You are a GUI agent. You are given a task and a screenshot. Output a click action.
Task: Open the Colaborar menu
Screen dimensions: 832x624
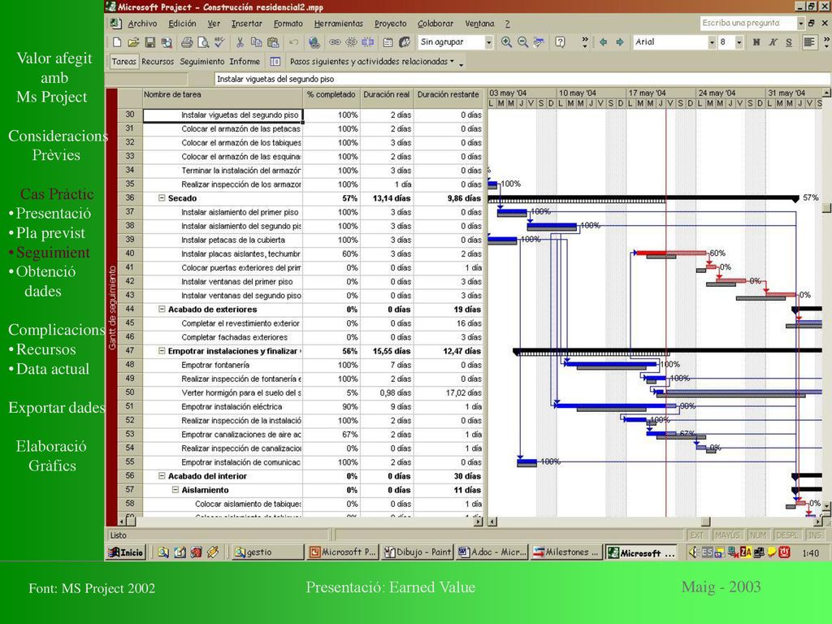(435, 24)
